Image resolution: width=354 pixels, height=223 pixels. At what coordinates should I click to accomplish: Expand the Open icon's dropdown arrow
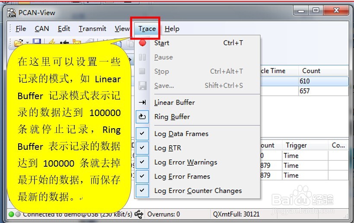pyautogui.click(x=27, y=42)
